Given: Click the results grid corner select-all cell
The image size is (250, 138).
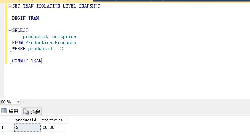Looking at the screenshot, I should coord(7,120).
